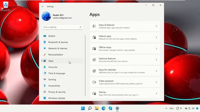Select node1.a13@gmail.com account email
Image resolution: width=200 pixels, height=112 pixels.
pyautogui.click(x=62, y=18)
